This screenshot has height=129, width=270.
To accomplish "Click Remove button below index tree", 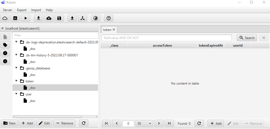I will (x=64, y=123).
